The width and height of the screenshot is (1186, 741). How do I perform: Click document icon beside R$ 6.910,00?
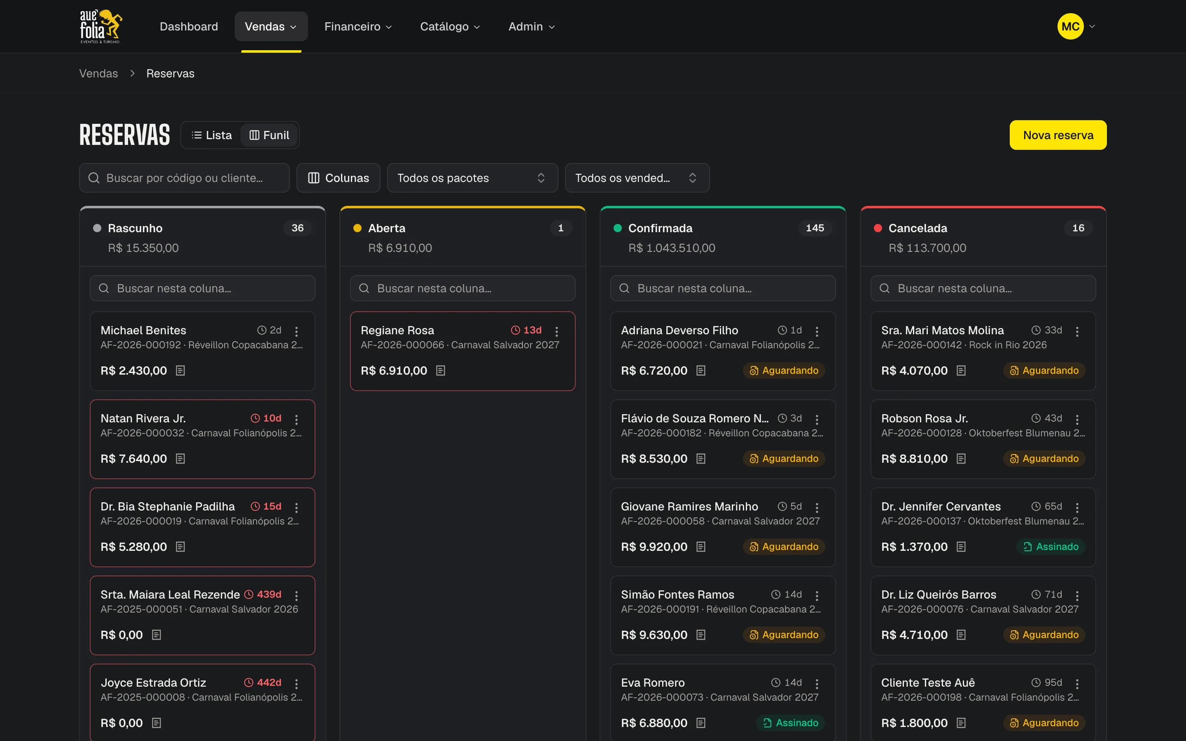(441, 370)
